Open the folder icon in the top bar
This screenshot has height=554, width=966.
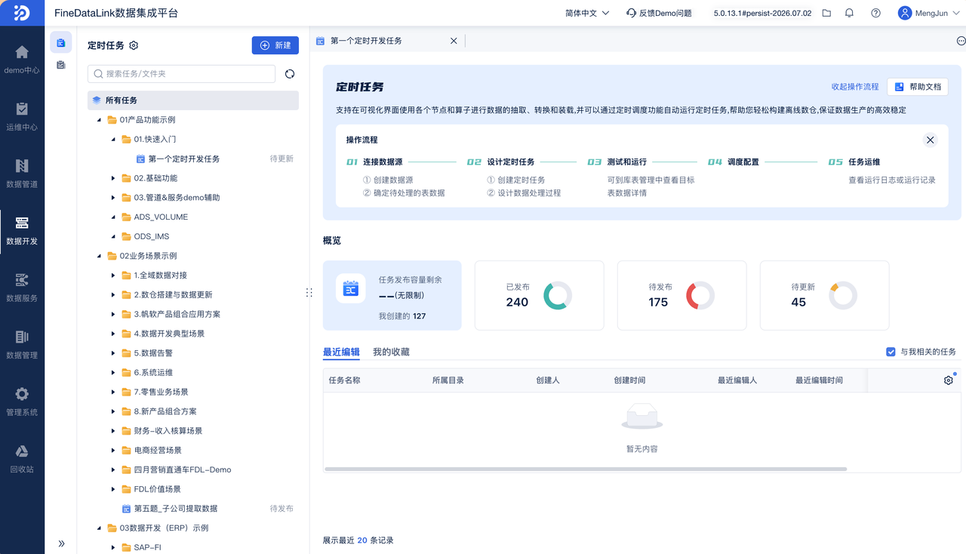pos(826,13)
